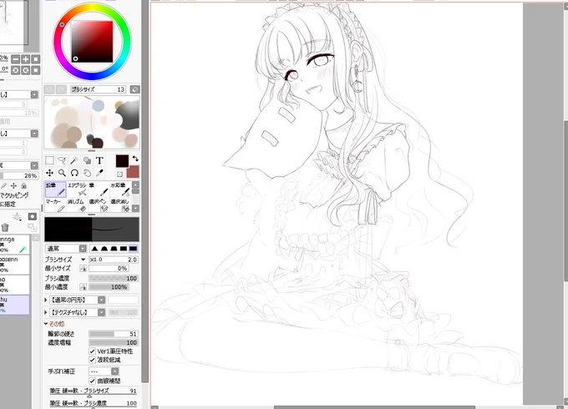Toggle pressure button beside 最小サイズ
The width and height of the screenshot is (568, 409).
coord(83,268)
